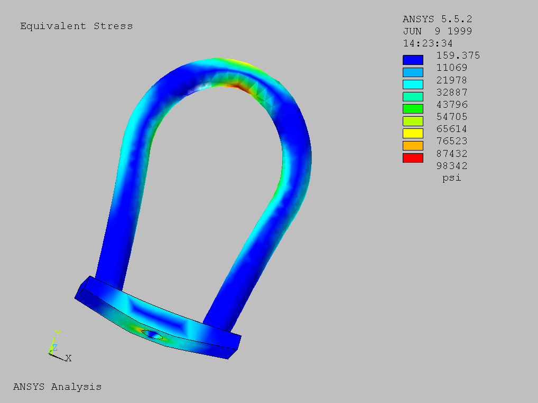Click the legend value '43796'

pyautogui.click(x=452, y=104)
